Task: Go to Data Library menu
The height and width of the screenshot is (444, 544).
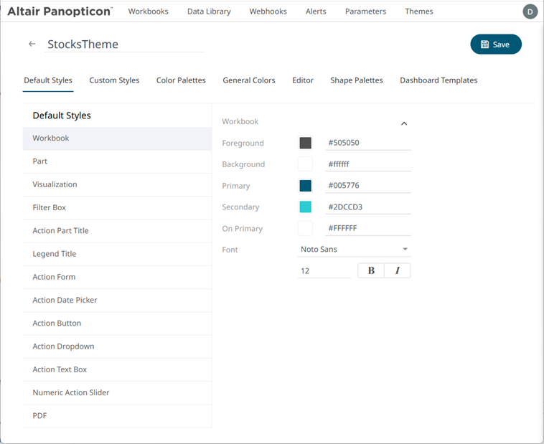Action: 209,11
